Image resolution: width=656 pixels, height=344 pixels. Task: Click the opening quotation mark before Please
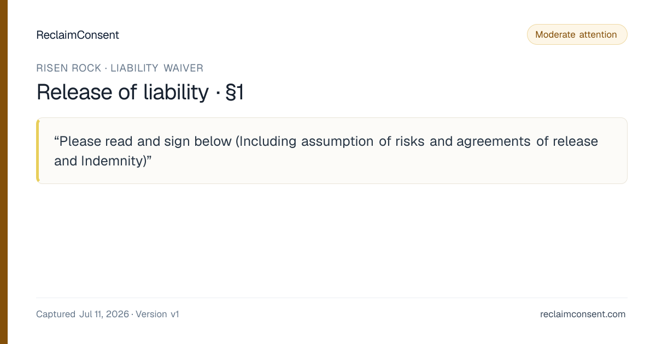click(57, 139)
